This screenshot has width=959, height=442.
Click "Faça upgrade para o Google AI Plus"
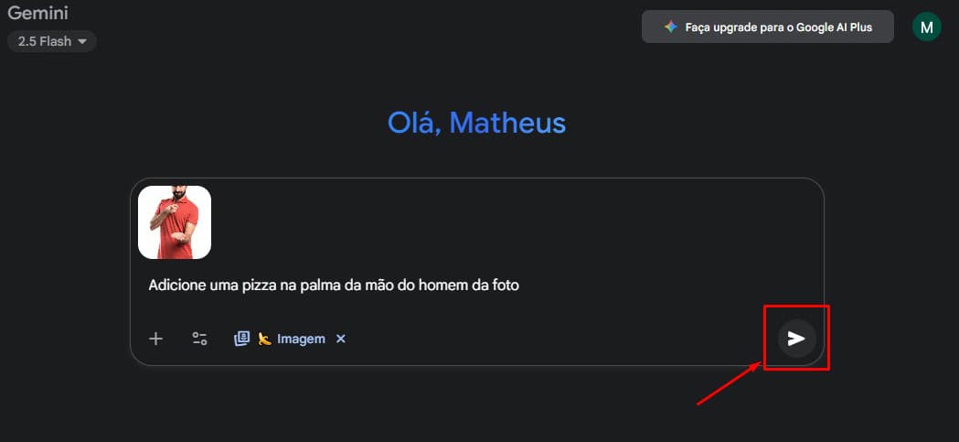pyautogui.click(x=779, y=27)
